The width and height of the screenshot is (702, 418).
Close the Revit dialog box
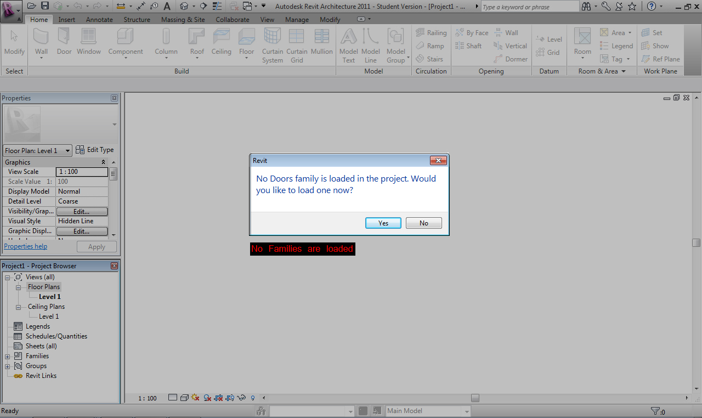(438, 161)
